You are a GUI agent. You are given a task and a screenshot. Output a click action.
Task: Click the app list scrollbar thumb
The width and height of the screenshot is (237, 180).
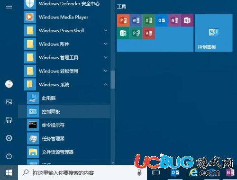click(113, 80)
